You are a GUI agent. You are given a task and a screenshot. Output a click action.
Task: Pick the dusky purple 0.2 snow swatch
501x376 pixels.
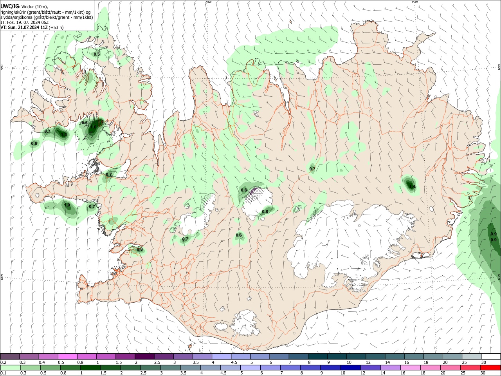pos(10,357)
